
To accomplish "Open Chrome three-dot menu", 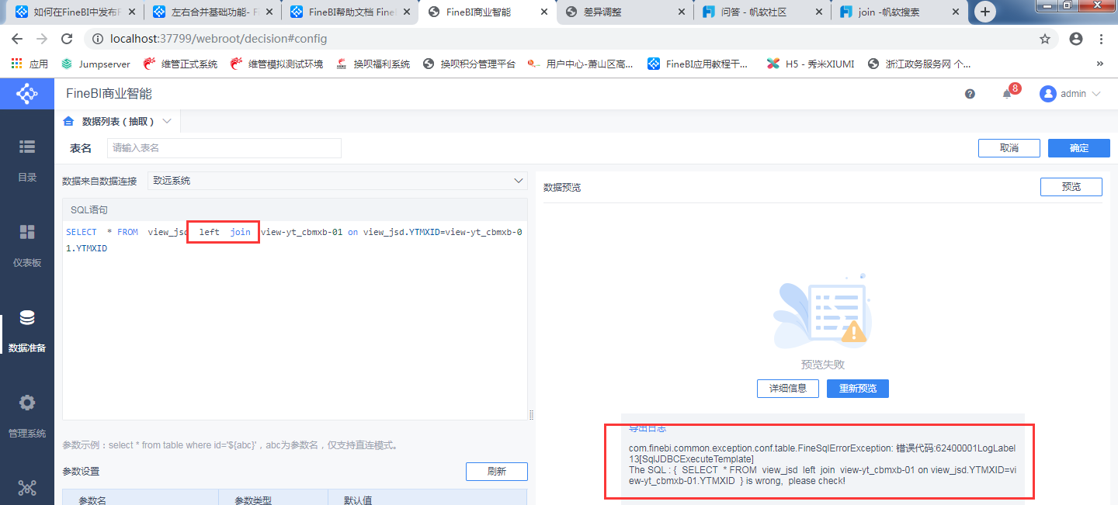I will click(1101, 39).
